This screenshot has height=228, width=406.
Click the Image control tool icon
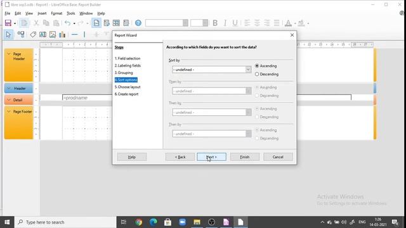click(x=53, y=34)
